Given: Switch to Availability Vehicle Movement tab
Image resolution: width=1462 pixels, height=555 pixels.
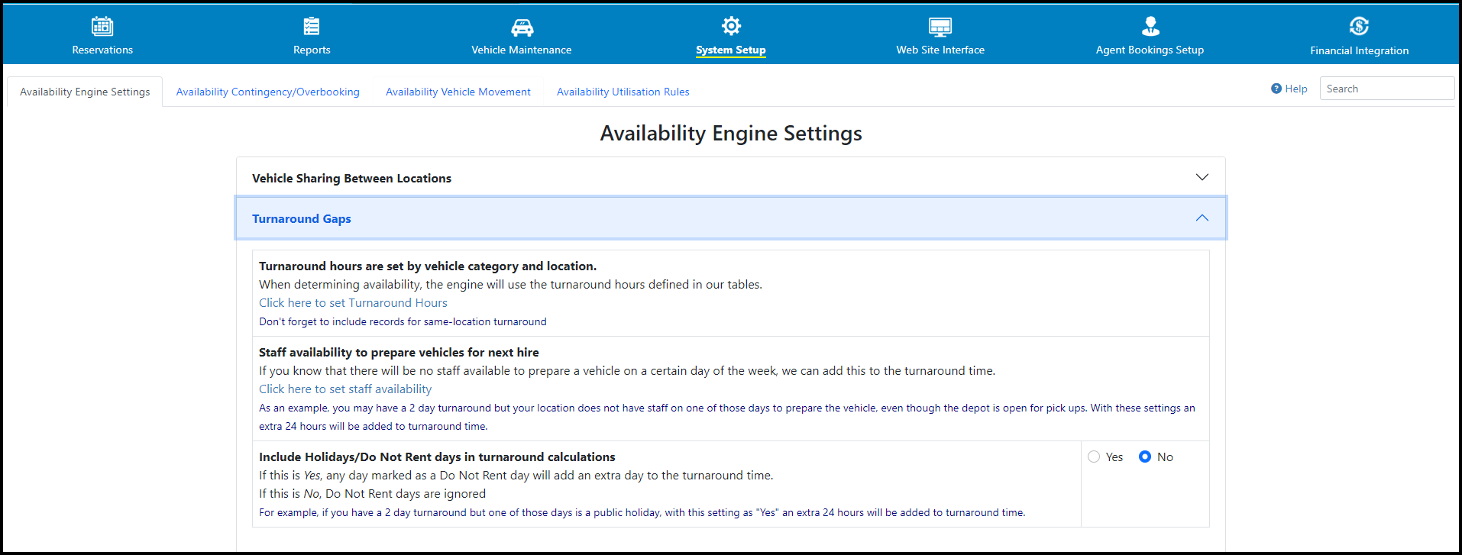Looking at the screenshot, I should point(458,92).
